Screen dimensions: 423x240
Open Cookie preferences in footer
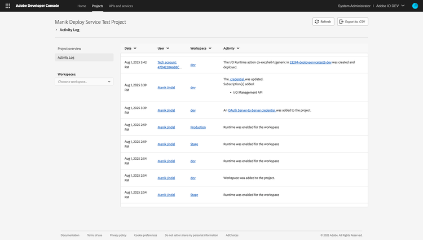[146, 235]
